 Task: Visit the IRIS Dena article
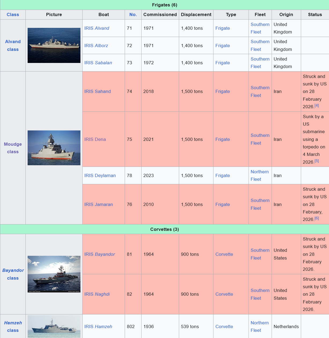tap(95, 139)
